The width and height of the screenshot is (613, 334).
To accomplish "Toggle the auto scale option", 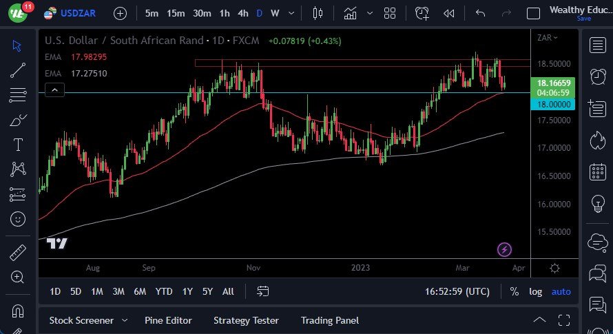I will 561,291.
